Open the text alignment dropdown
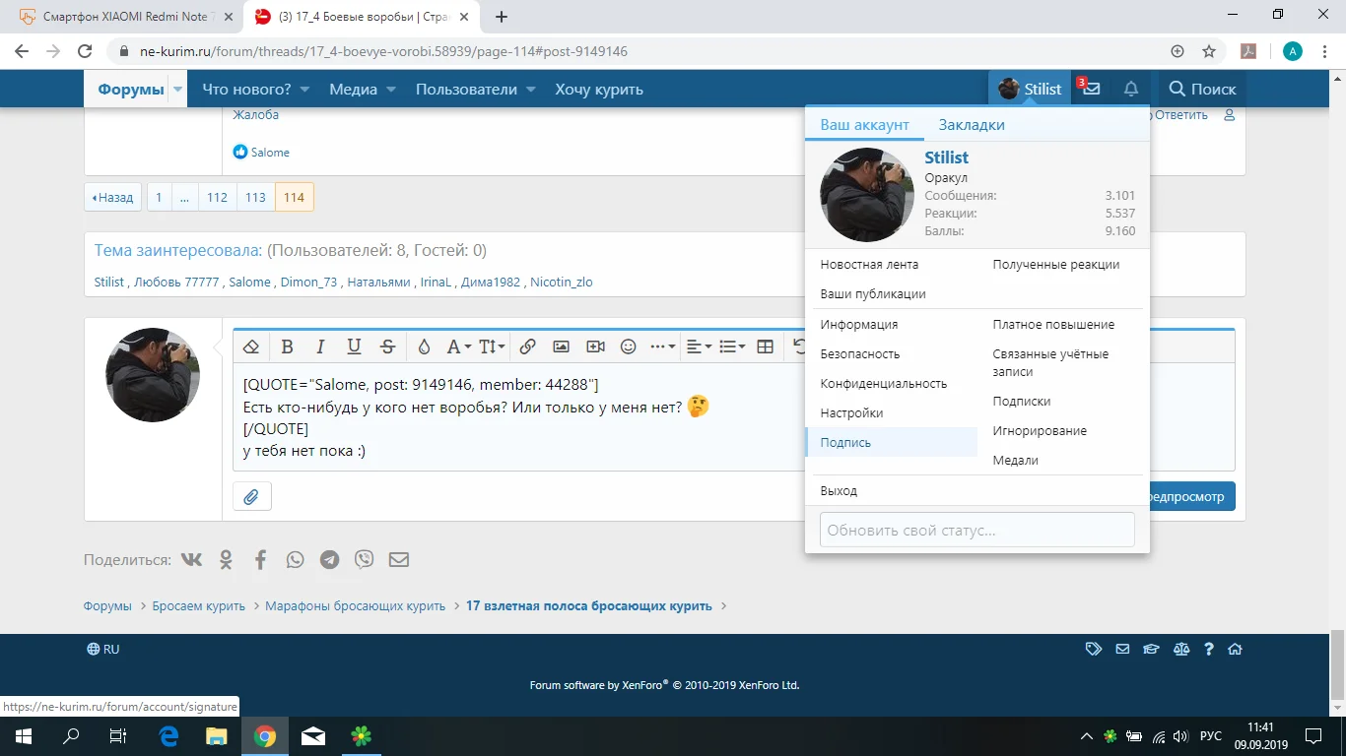 (699, 346)
